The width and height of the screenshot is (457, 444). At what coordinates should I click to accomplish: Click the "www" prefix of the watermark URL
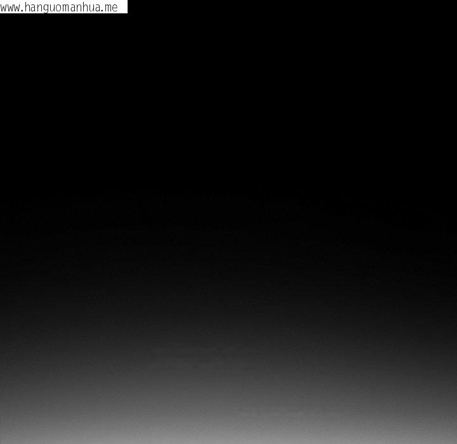pyautogui.click(x=11, y=8)
